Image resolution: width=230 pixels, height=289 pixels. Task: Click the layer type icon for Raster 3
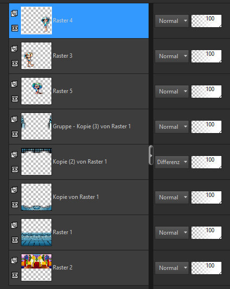(x=14, y=49)
